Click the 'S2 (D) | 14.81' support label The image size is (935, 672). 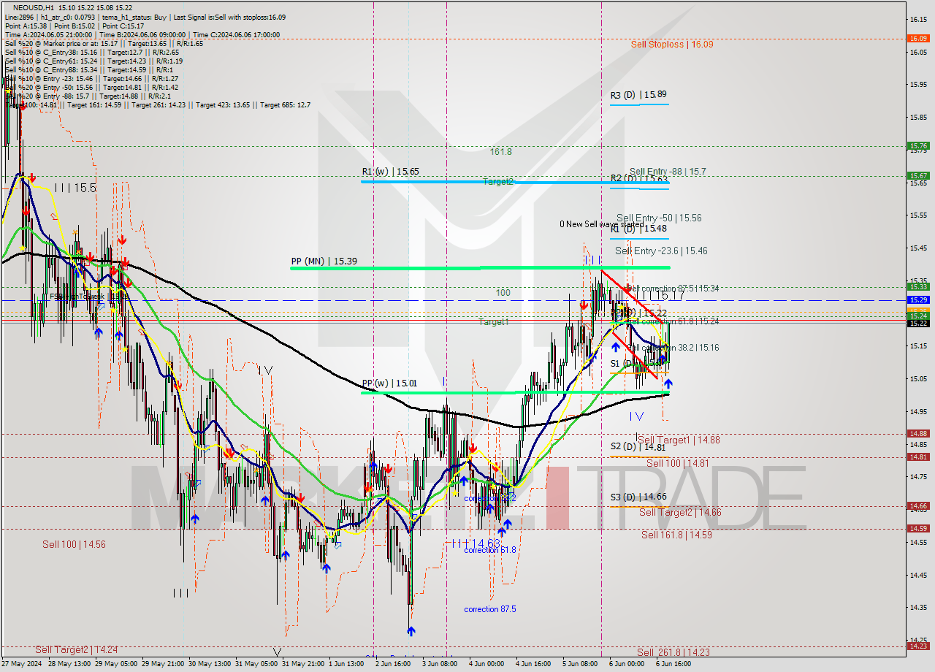click(x=638, y=446)
